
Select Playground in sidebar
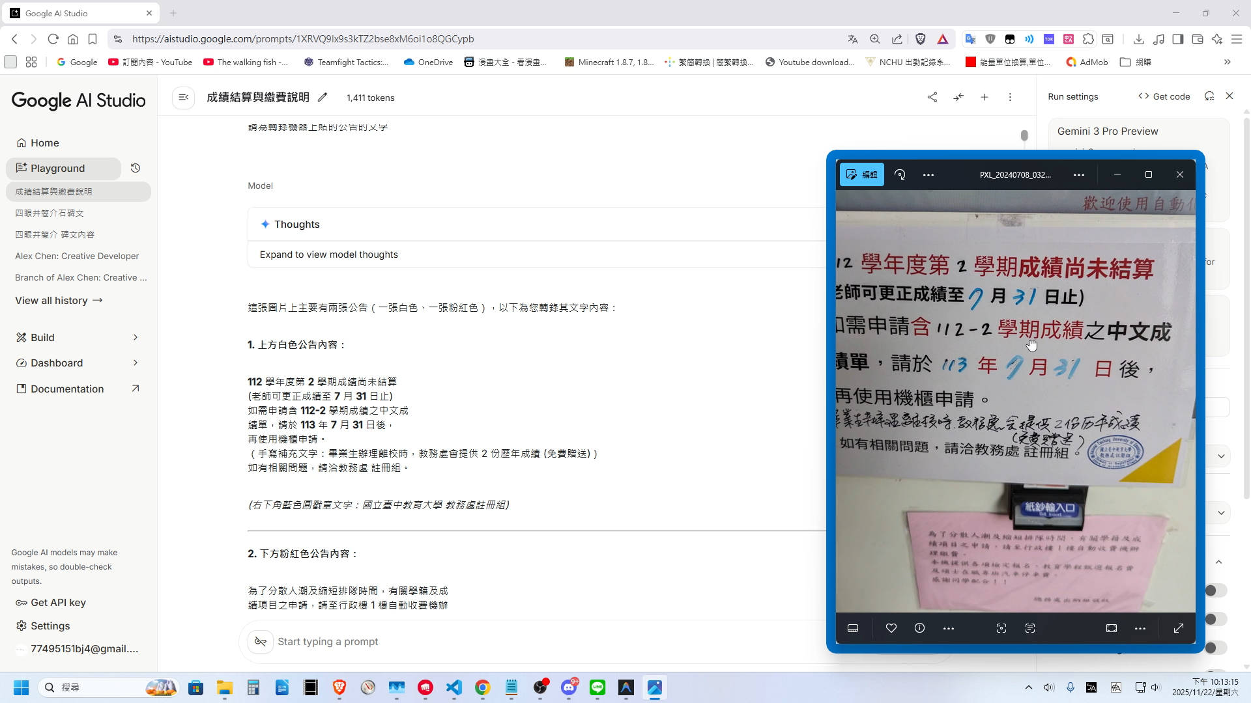[64, 168]
